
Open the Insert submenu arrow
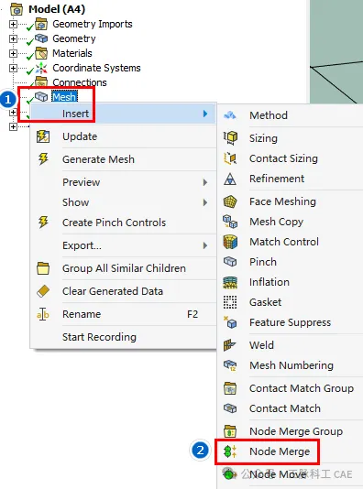pos(205,114)
